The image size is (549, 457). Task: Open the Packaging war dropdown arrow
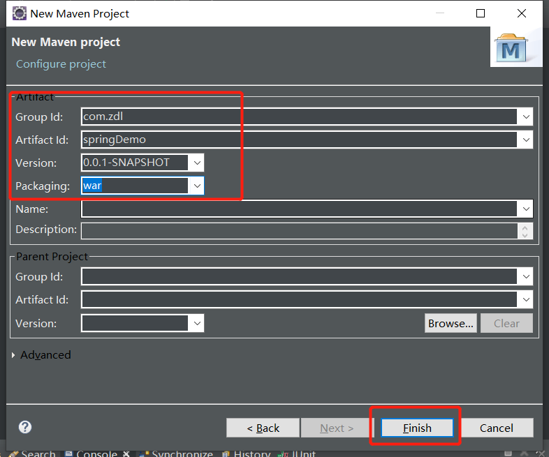pyautogui.click(x=197, y=186)
